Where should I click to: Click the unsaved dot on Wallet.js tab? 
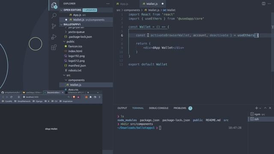tap(163, 4)
